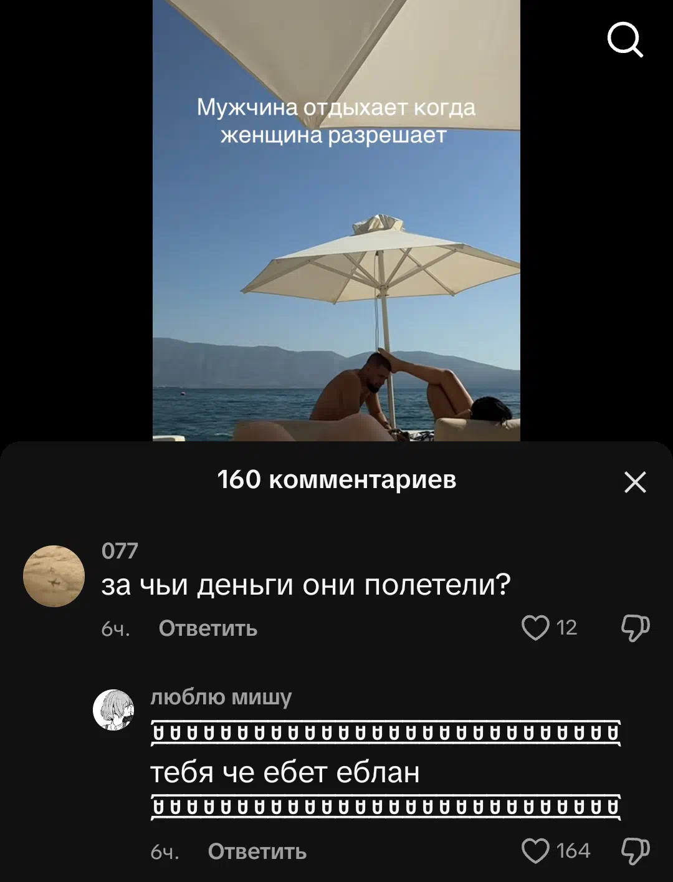Open the search magnifier icon
Viewport: 673px width, 882px height.
625,40
